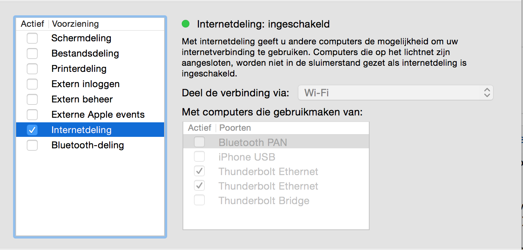The height and width of the screenshot is (250, 523).
Task: Uncheck the Internetdeling checkbox
Action: 32,130
